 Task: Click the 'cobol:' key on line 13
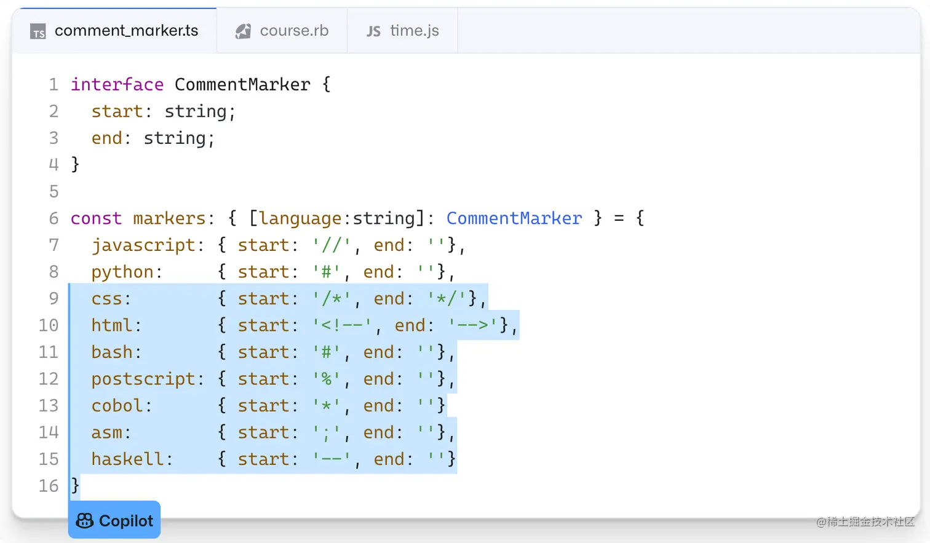(122, 406)
